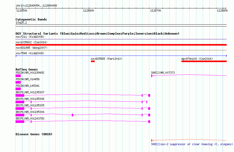This screenshot has width=234, height=152.
Task: Open transcript BBIP1|NM_001243783 label
Action: click(30, 118)
